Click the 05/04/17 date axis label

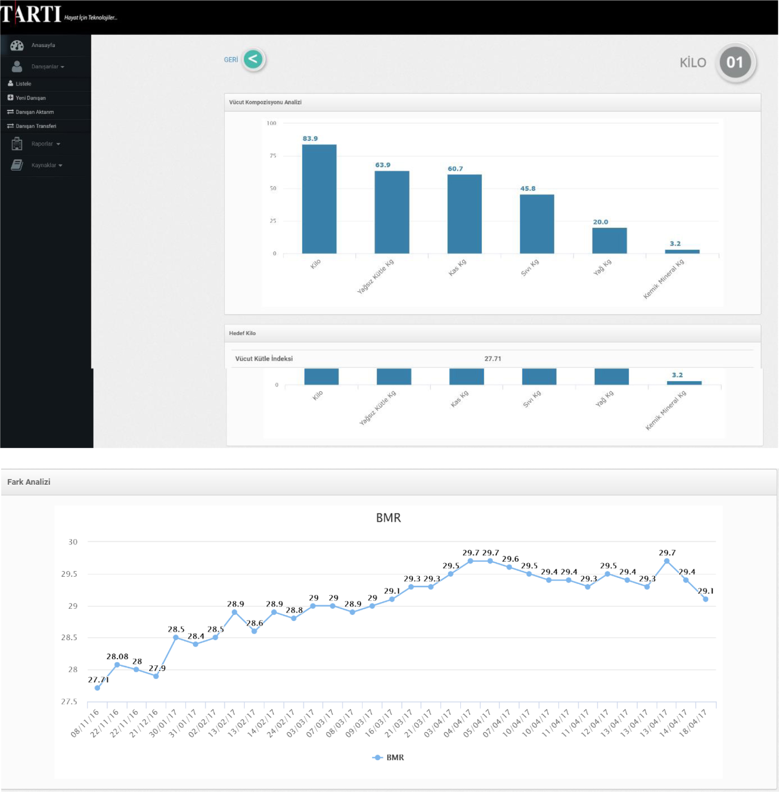point(477,723)
